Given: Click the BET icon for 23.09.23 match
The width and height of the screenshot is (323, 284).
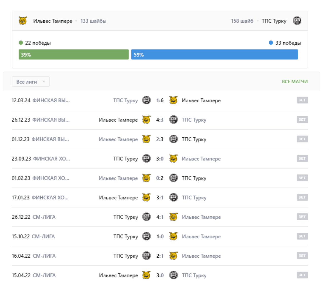Looking at the screenshot, I should [x=302, y=159].
